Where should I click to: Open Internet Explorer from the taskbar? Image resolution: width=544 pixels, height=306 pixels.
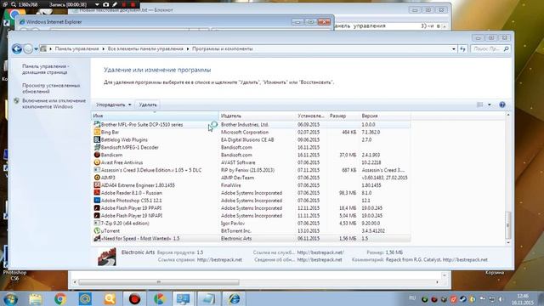(235, 298)
